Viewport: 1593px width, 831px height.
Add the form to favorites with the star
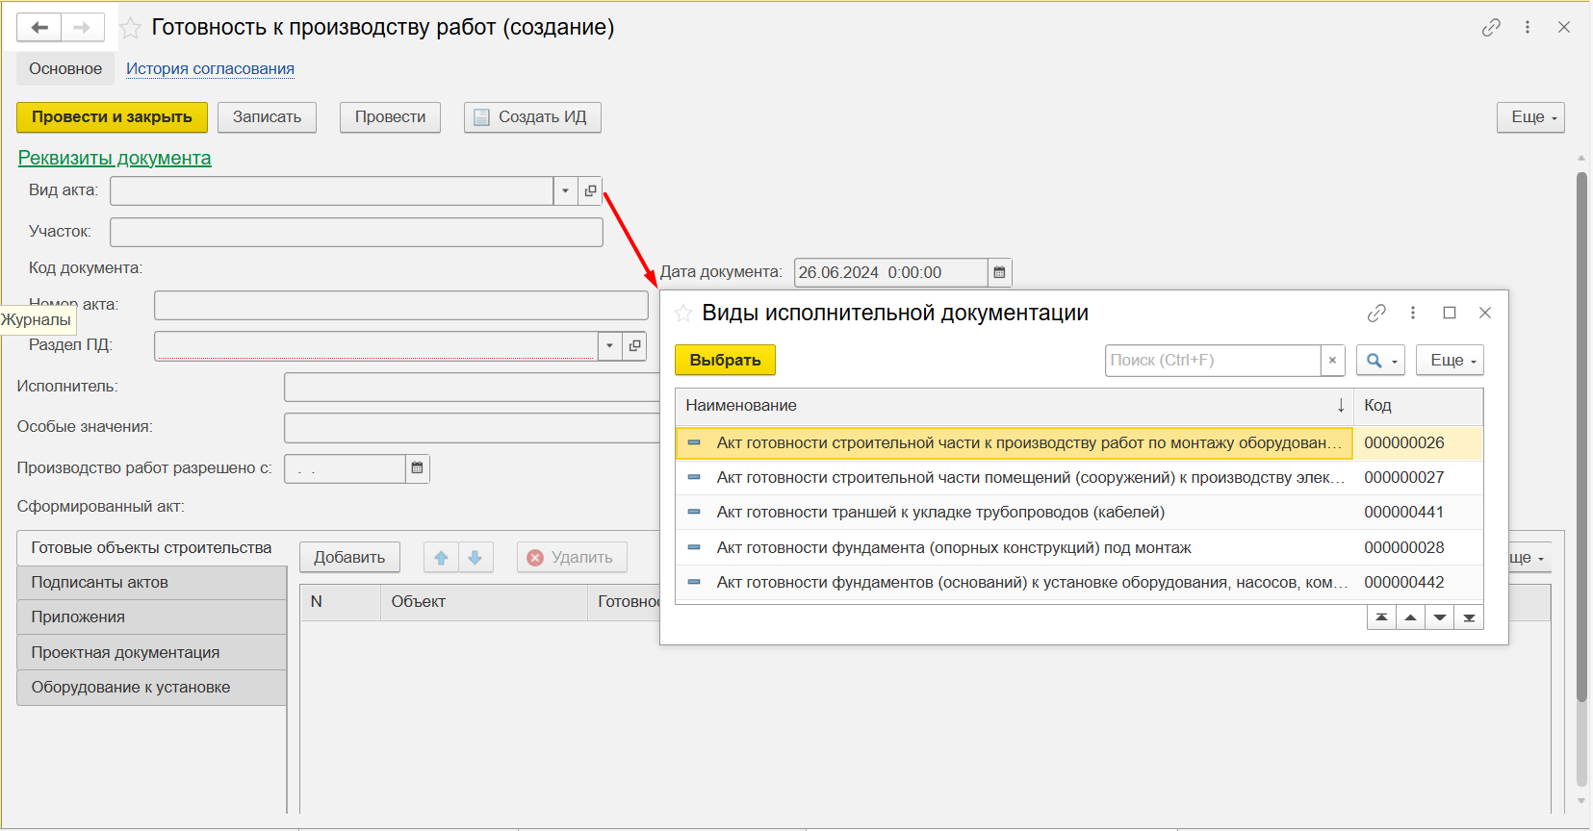click(x=131, y=29)
